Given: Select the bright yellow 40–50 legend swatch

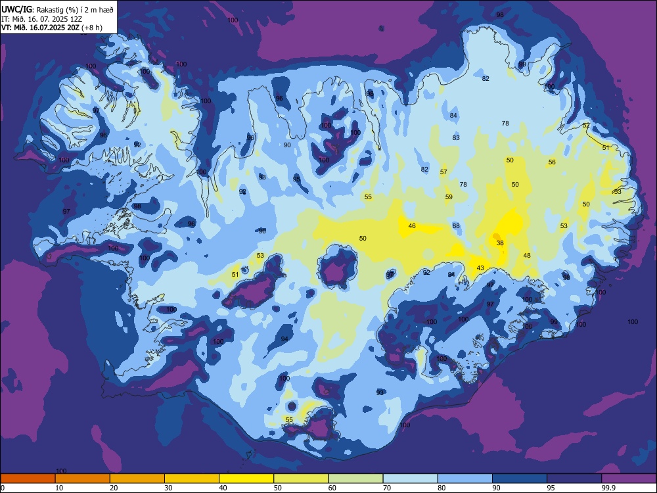Looking at the screenshot, I should coord(246,479).
